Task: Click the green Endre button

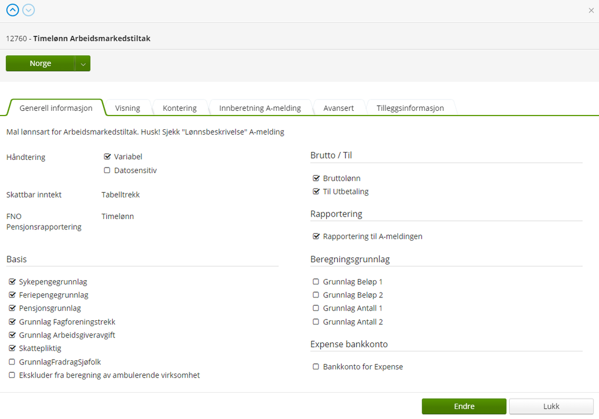Action: point(464,406)
